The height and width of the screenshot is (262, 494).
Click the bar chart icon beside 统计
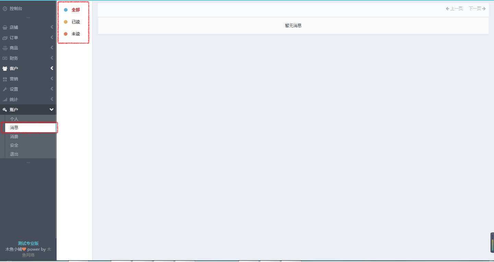(x=5, y=100)
